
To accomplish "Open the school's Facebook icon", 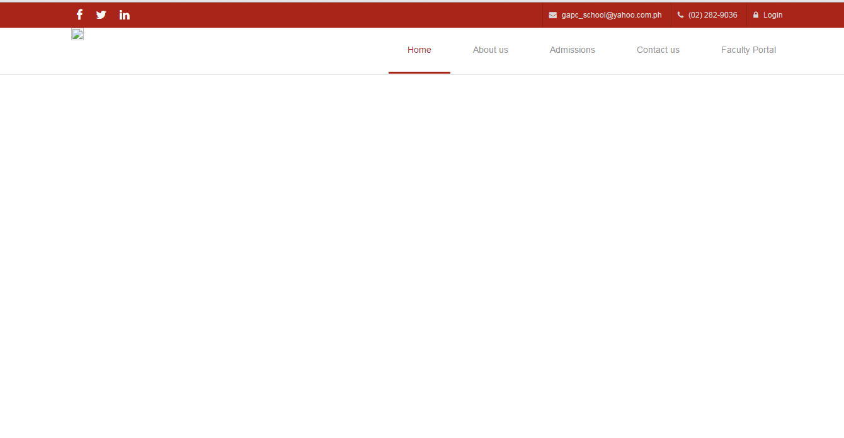I will click(x=79, y=14).
